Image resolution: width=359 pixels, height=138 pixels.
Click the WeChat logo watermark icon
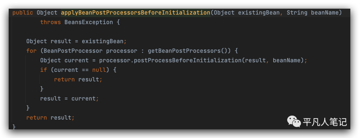point(294,121)
